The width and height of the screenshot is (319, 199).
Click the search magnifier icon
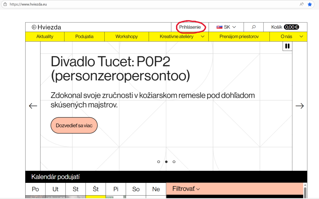(x=254, y=27)
